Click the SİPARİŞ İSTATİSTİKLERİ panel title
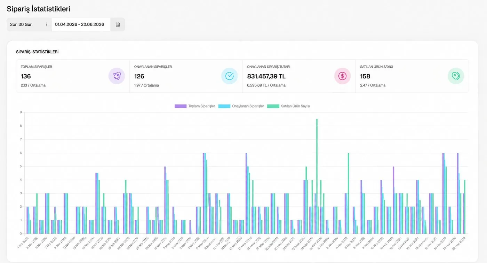This screenshot has width=487, height=263. (x=37, y=52)
